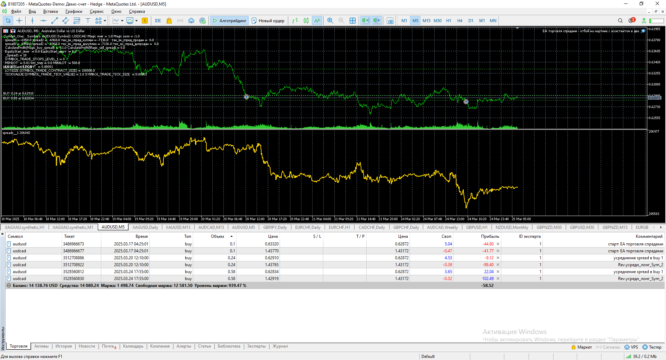Switch to the История tab
Viewport: 666px width, 360px height.
[63, 346]
